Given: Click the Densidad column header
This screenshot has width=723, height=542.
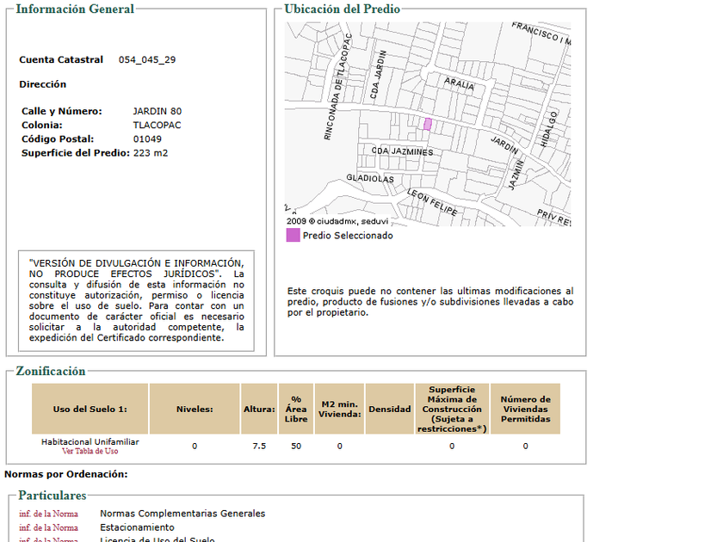Looking at the screenshot, I should [x=390, y=409].
